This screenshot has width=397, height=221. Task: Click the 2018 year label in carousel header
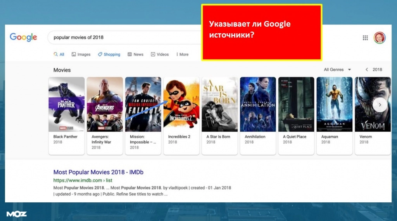[x=377, y=70]
